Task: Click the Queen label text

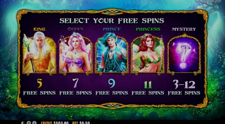Action: 75,29
